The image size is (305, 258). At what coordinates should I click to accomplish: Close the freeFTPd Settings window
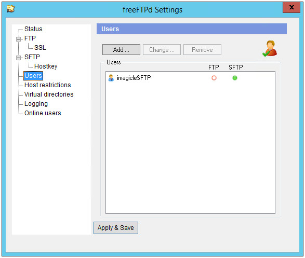pos(291,7)
